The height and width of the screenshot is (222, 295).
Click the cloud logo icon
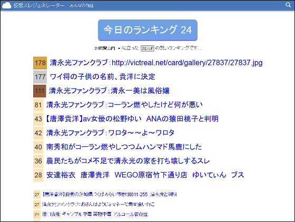click(6, 5)
